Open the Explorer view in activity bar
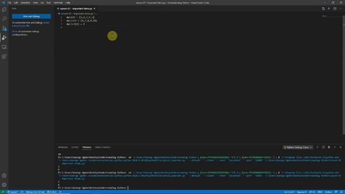The height and width of the screenshot is (194, 345). (4, 10)
